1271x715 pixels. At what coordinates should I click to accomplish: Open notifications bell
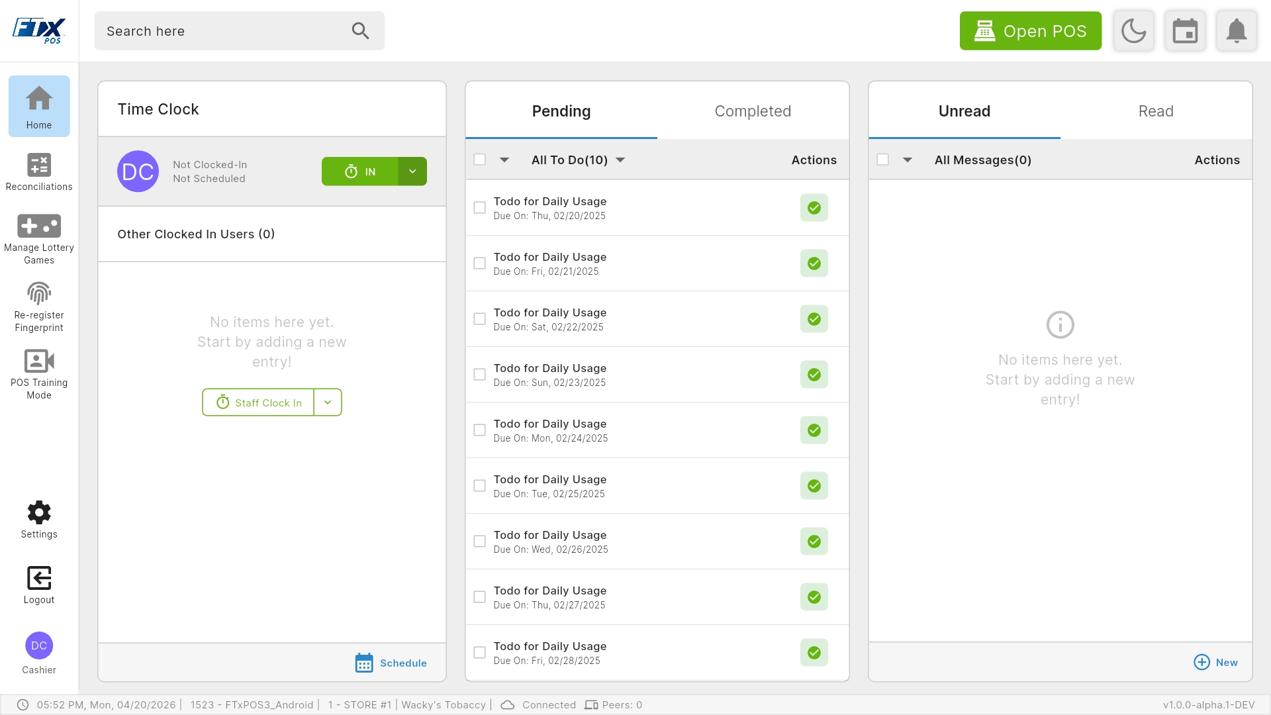(1237, 30)
